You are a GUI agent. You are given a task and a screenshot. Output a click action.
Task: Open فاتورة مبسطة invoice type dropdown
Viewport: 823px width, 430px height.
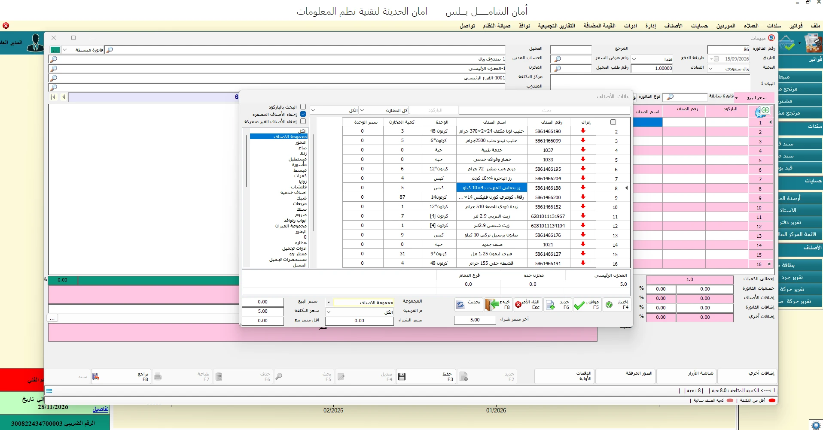[x=65, y=50]
